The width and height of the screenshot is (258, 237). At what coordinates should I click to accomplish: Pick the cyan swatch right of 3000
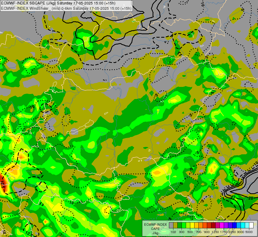[x=243, y=225]
